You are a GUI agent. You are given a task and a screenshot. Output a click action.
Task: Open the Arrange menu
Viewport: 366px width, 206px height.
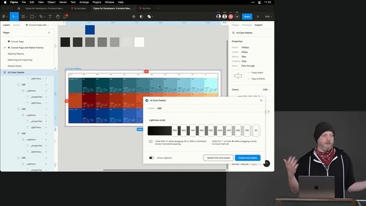84,2
